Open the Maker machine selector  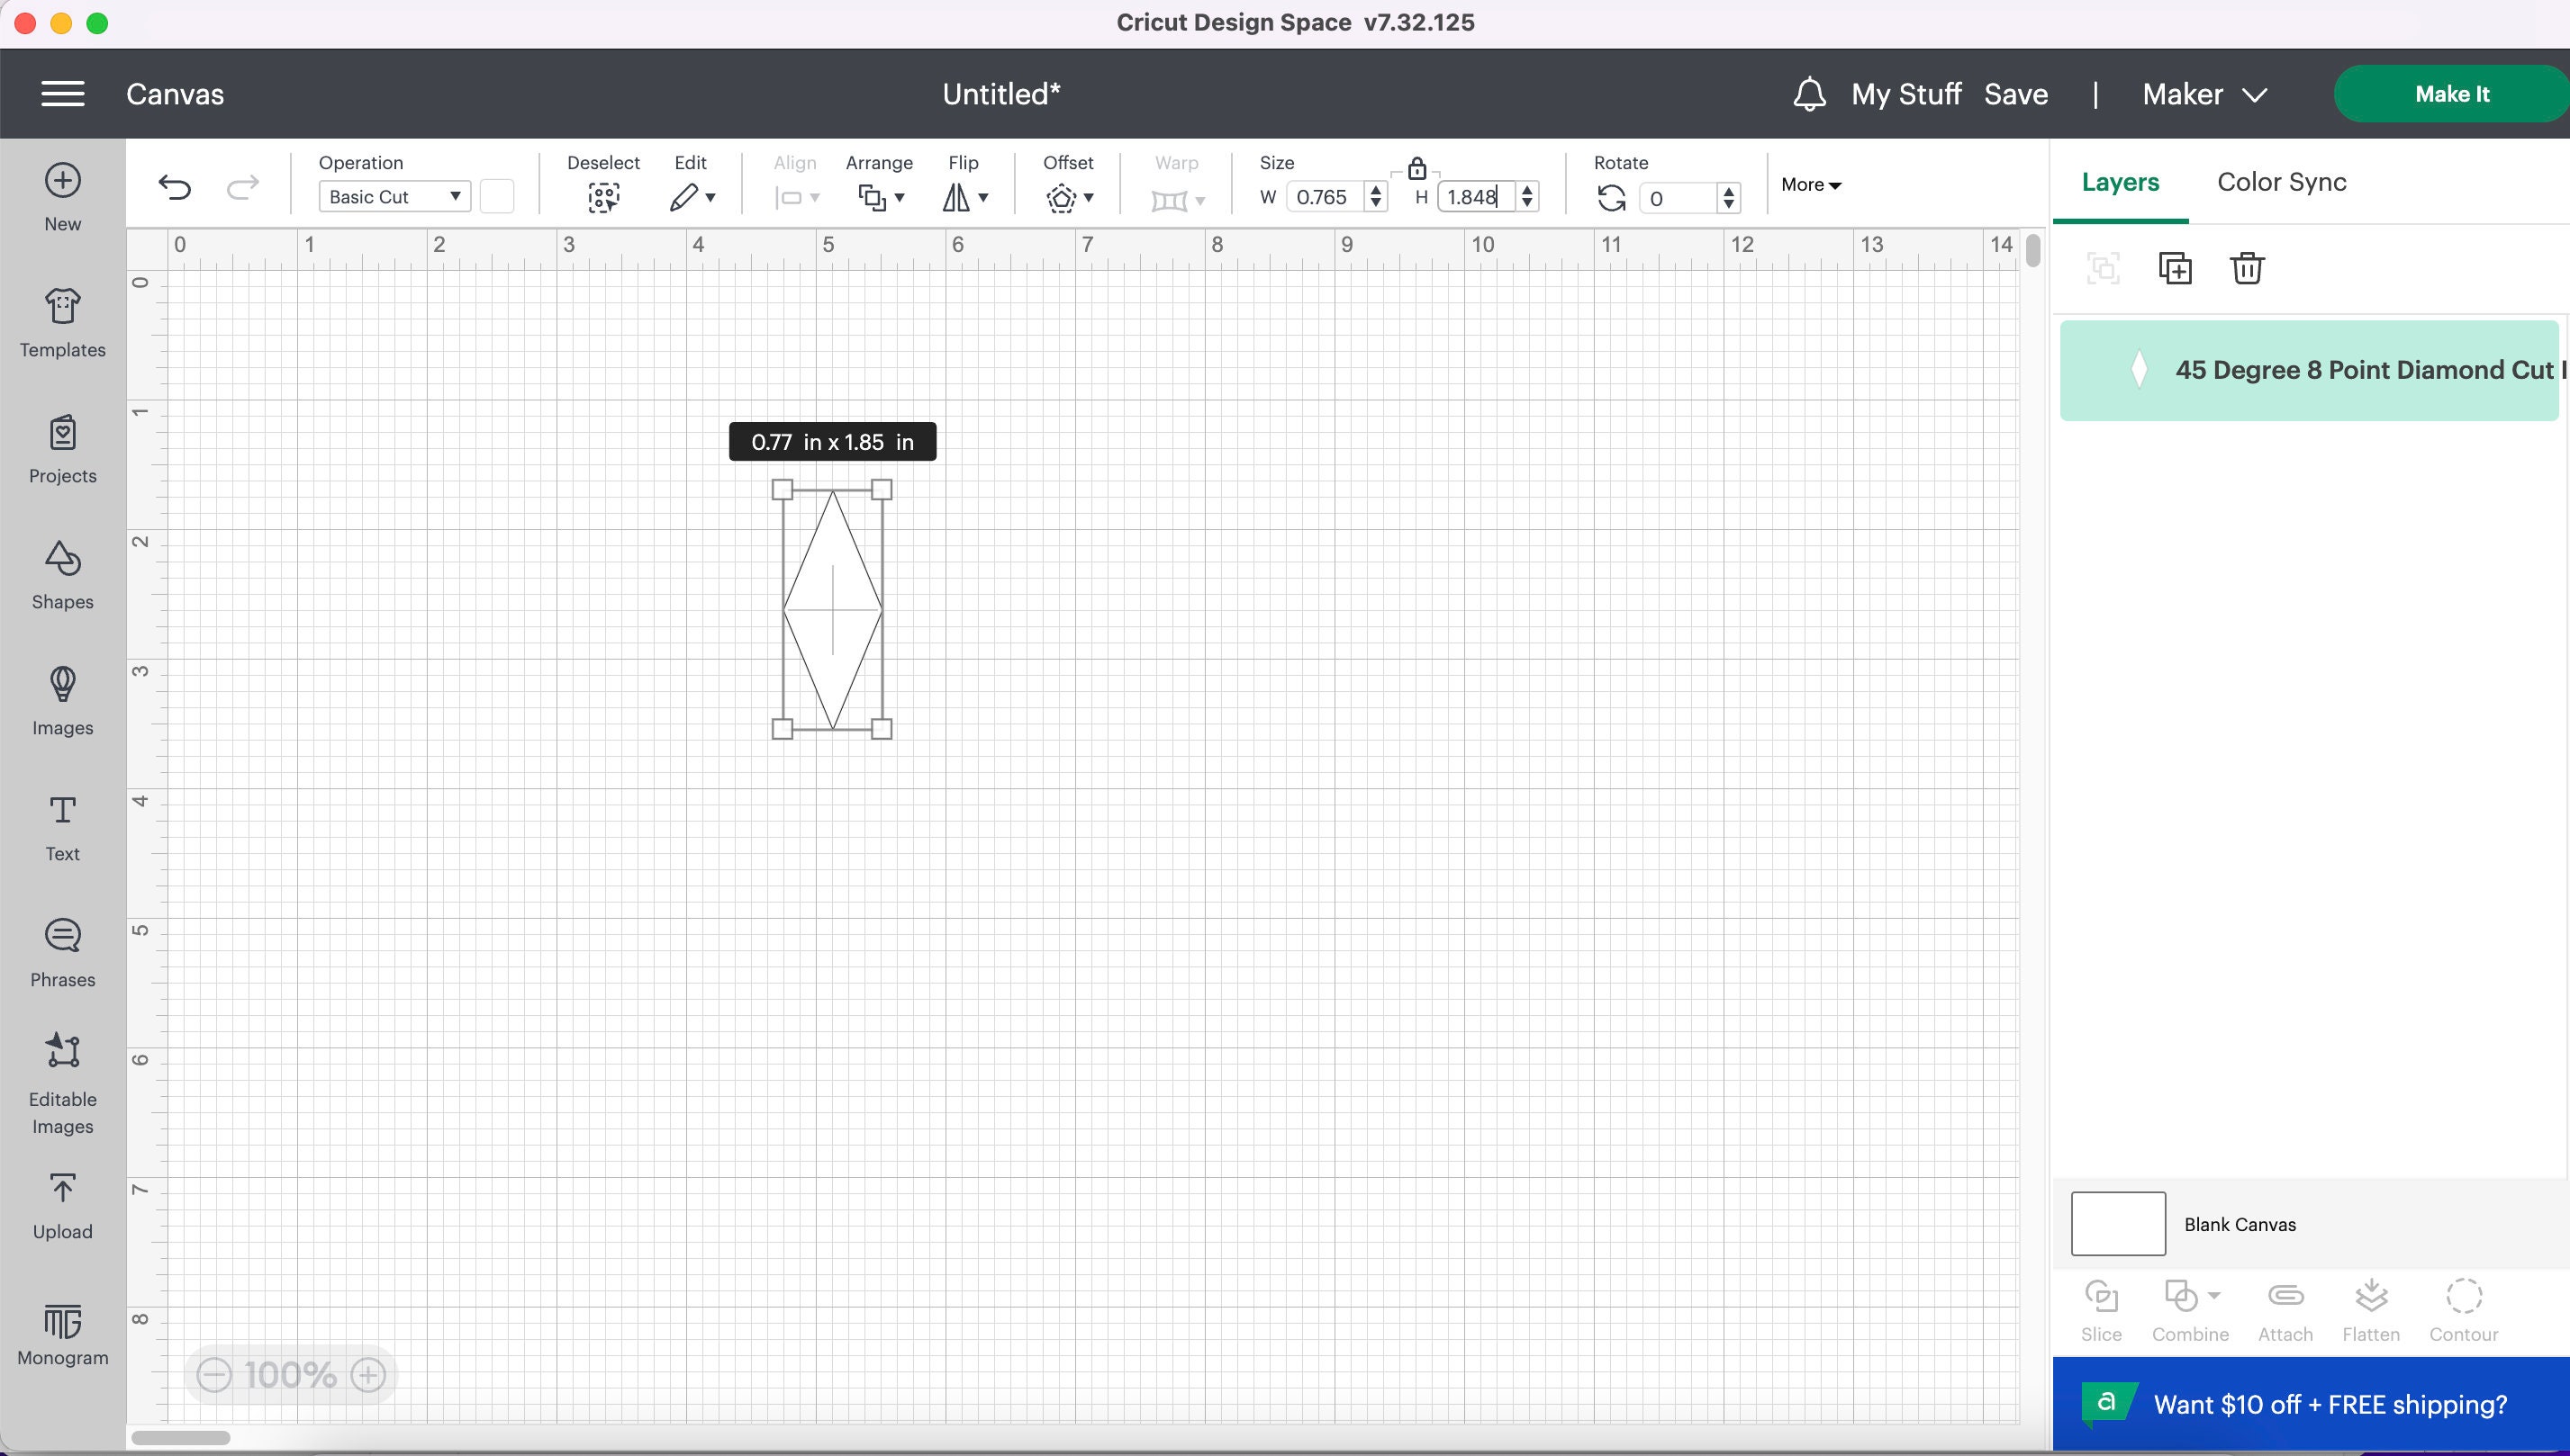point(2202,93)
